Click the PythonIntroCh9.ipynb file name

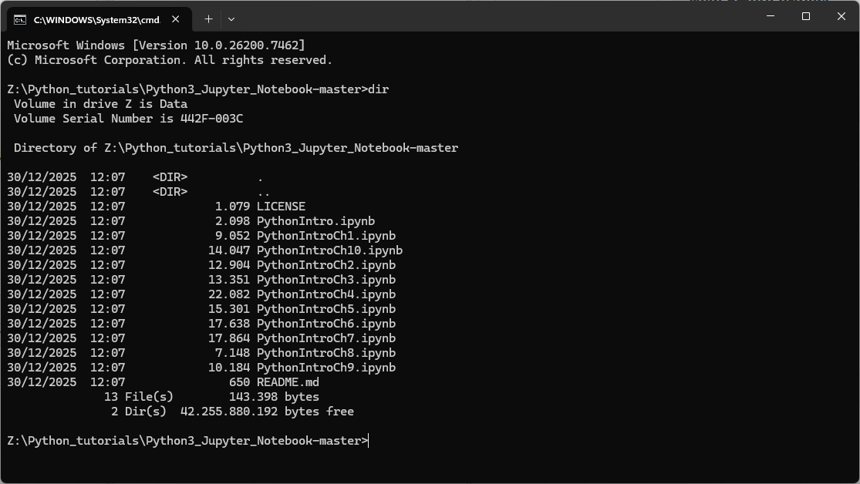[x=325, y=368]
